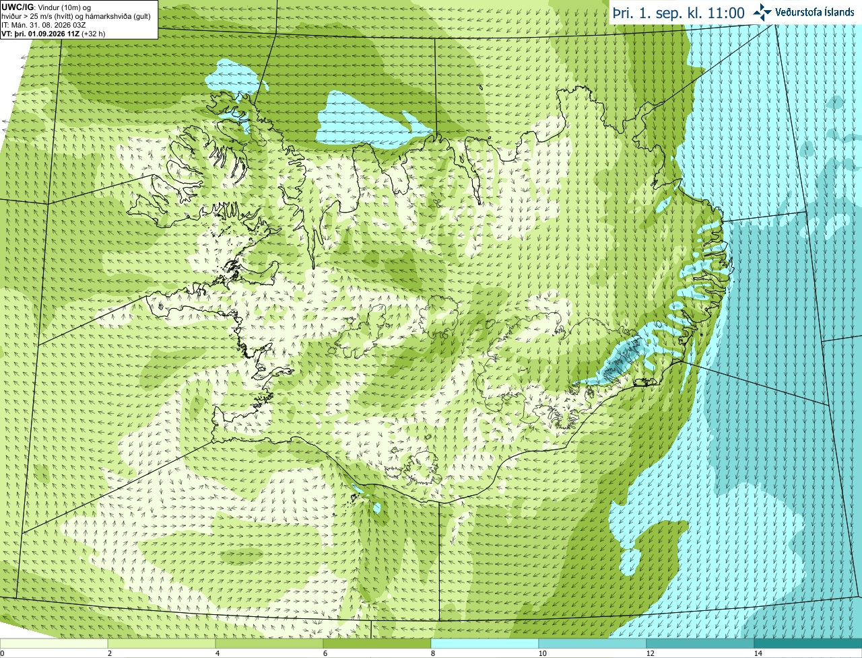Image resolution: width=862 pixels, height=658 pixels.
Task: Pick the palest 0–2 legend color swatch
Action: click(54, 644)
